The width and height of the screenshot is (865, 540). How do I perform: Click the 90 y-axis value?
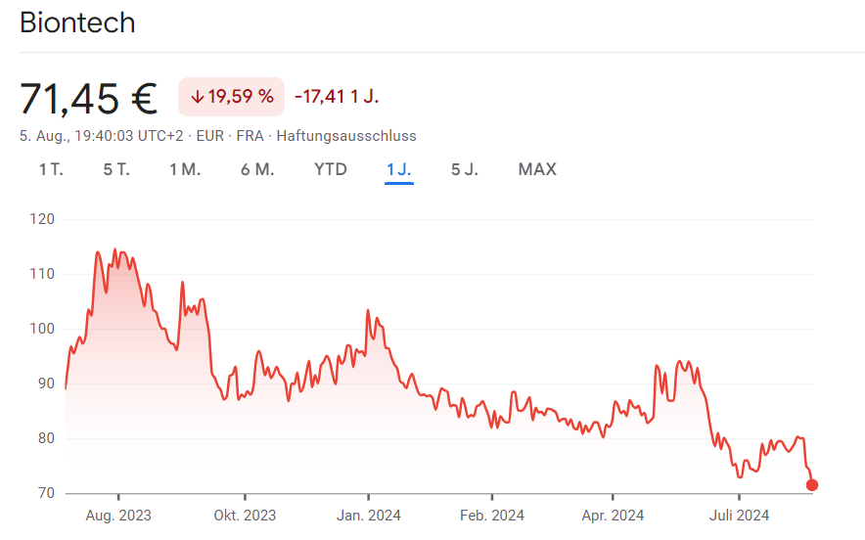point(46,383)
